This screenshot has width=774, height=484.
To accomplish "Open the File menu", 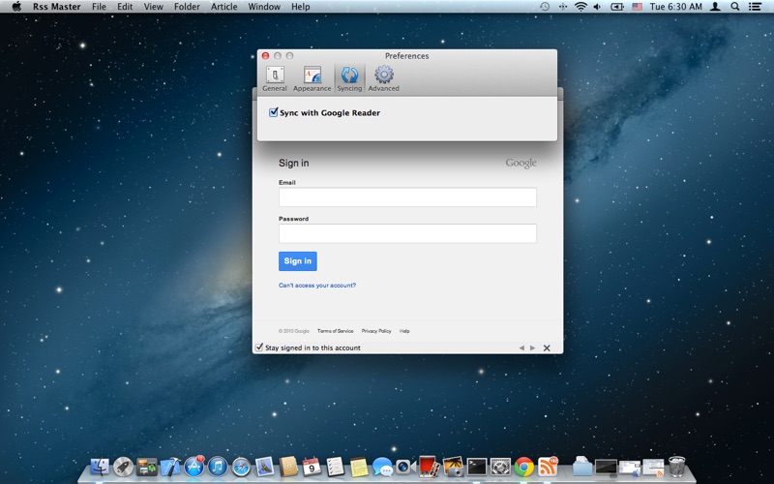I will click(x=99, y=7).
